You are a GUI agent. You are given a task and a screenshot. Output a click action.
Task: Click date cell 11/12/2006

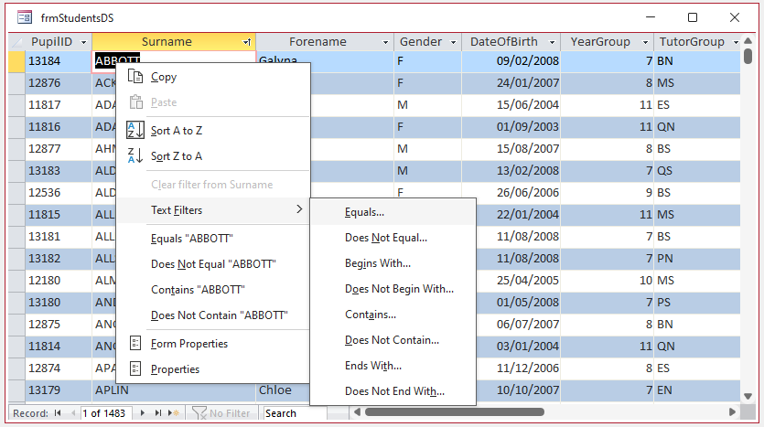click(518, 368)
